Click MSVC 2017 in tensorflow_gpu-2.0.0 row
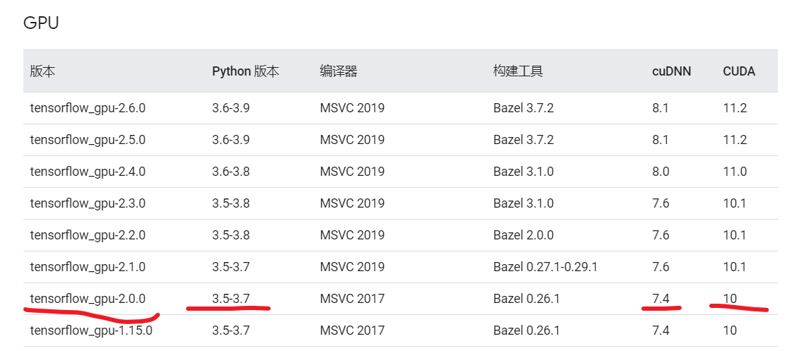Screen dimensions: 804x351 click(x=352, y=299)
